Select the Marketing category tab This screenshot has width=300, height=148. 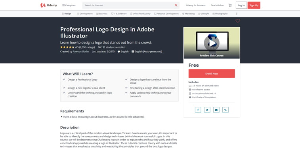189,14
